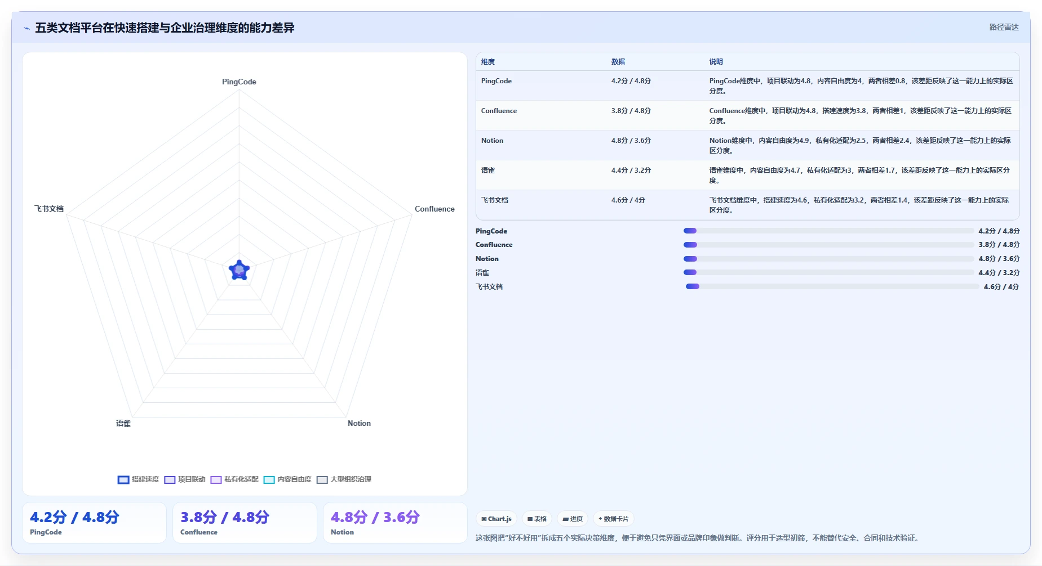1042x566 pixels.
Task: Click the Confluence维度中 description cell
Action: click(861, 116)
